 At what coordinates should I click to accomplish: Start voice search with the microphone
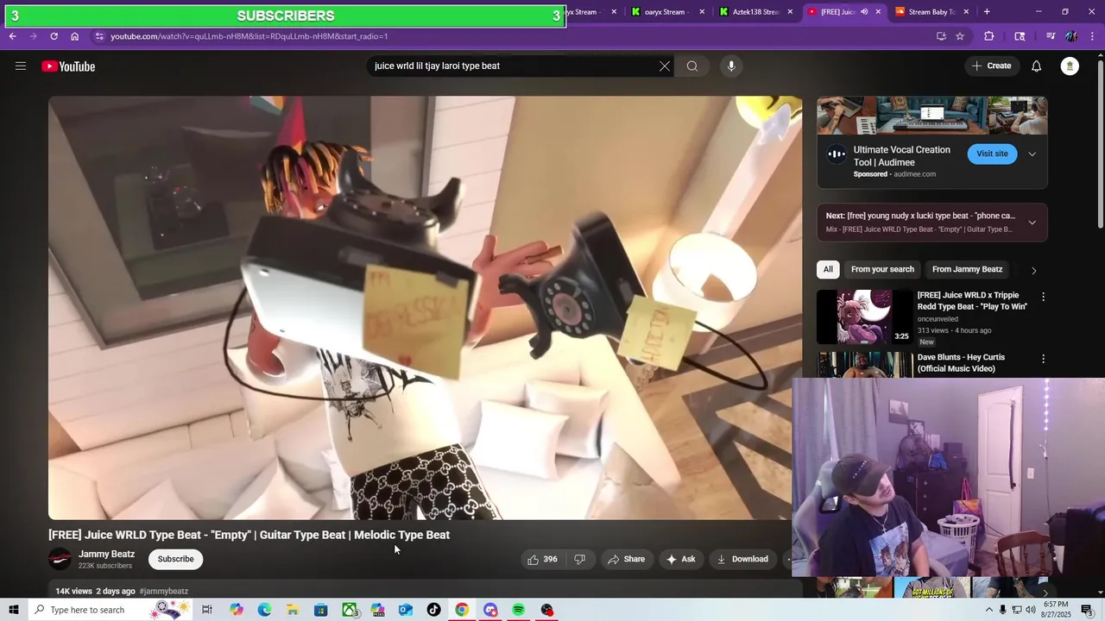731,66
